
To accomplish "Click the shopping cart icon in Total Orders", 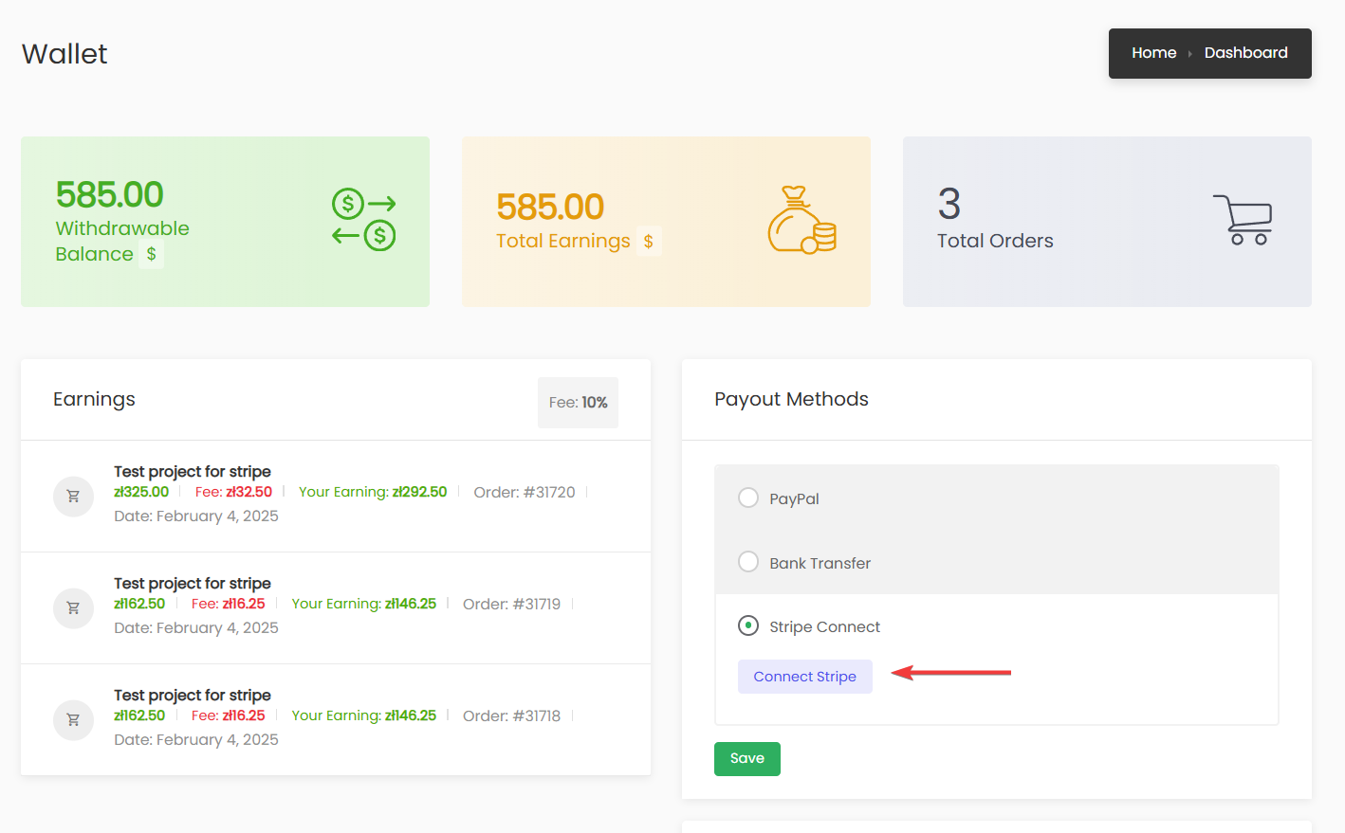I will click(1243, 220).
